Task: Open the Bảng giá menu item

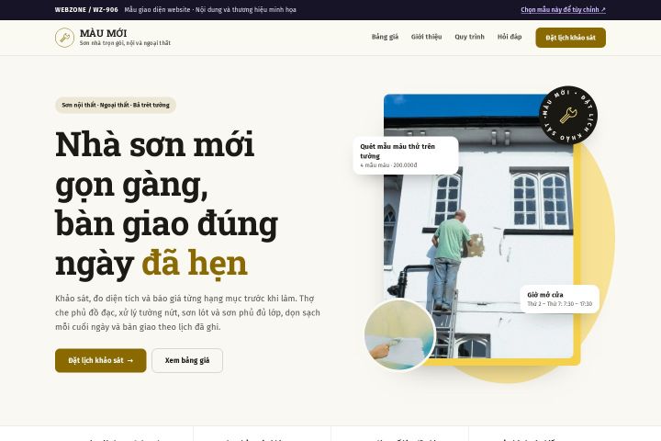Action: pos(385,37)
